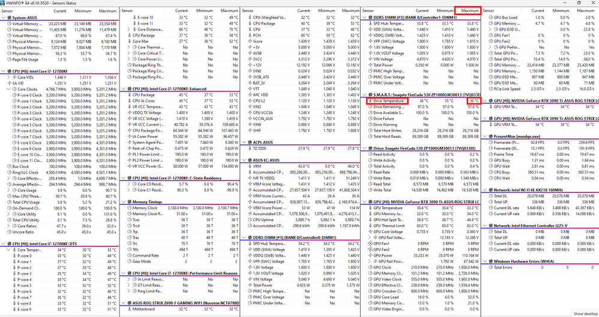
Task: Click the lightning icon of SA VID row
Action: 9,83
